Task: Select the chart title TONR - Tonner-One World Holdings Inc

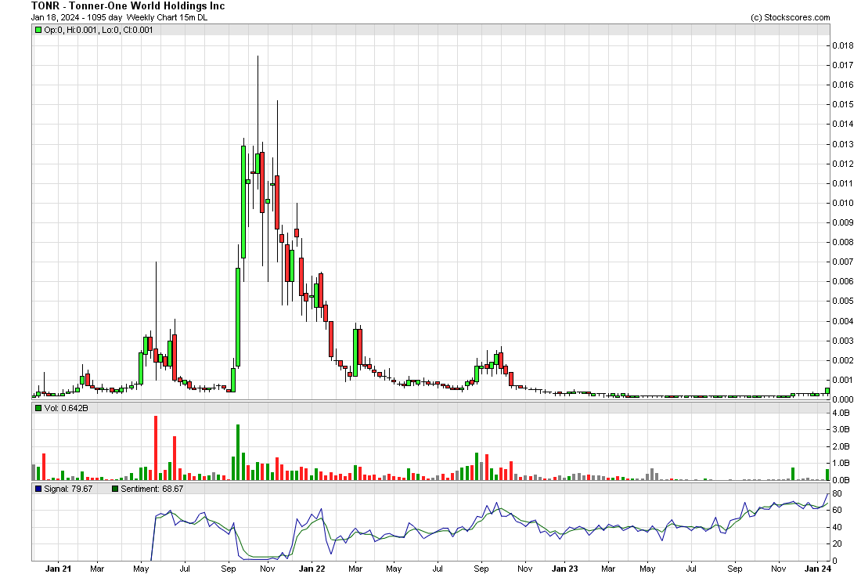Action: (x=128, y=6)
